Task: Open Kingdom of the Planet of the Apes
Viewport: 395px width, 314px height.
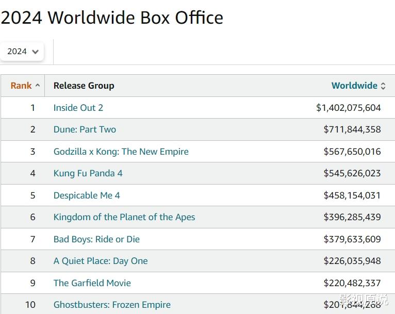Action: [124, 217]
